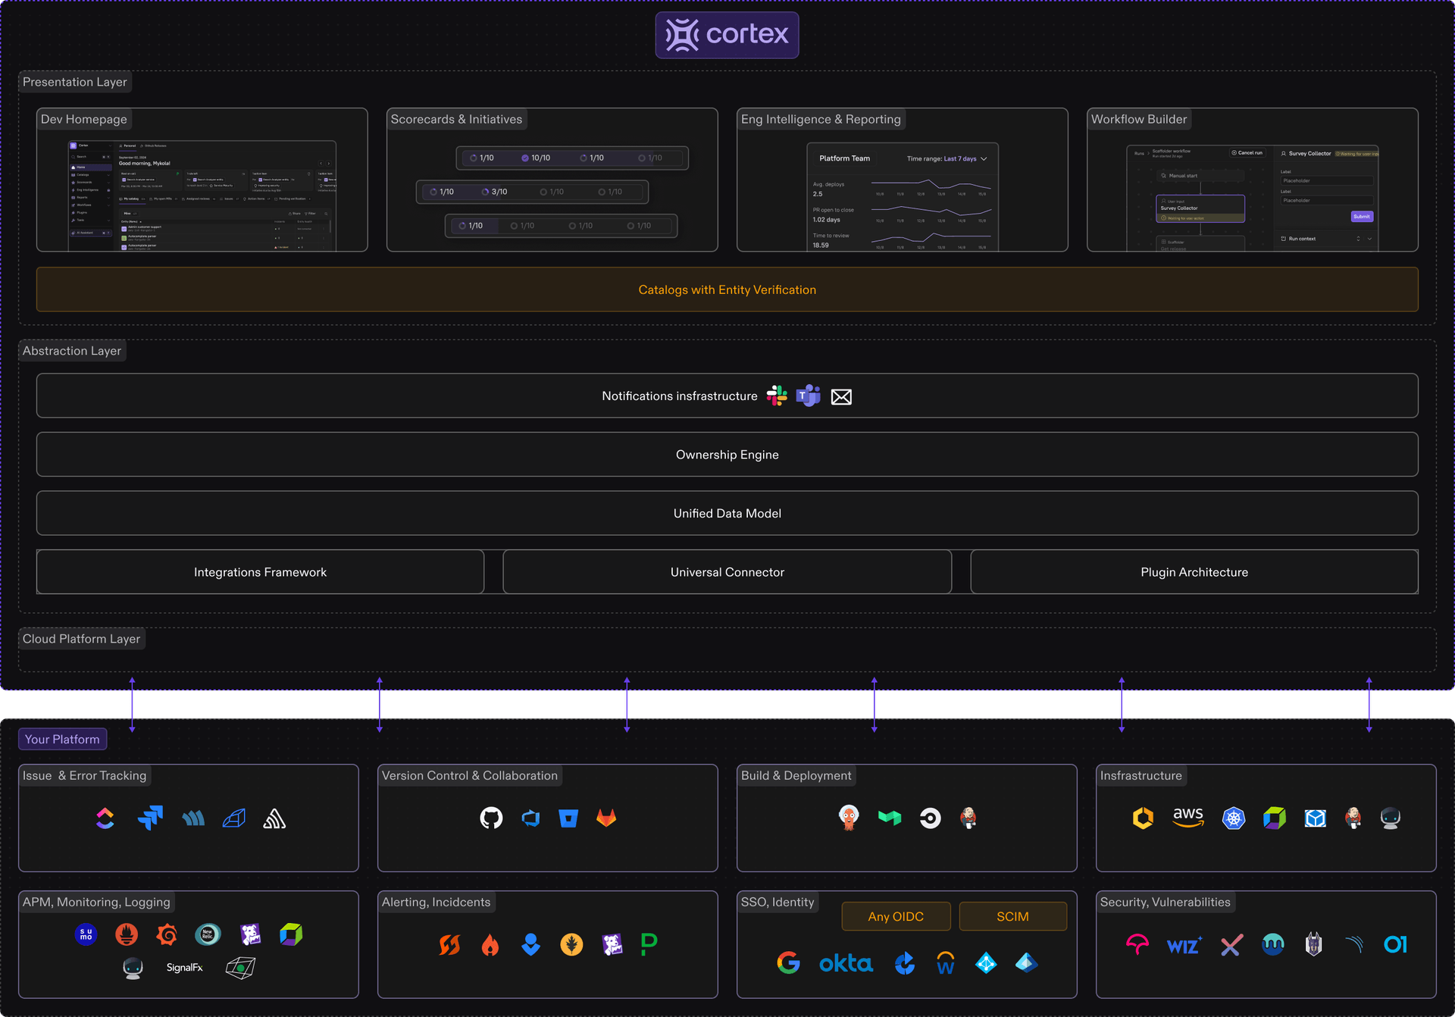Viewport: 1455px width, 1017px height.
Task: Select the GitLab logo in Version Control
Action: [x=606, y=818]
